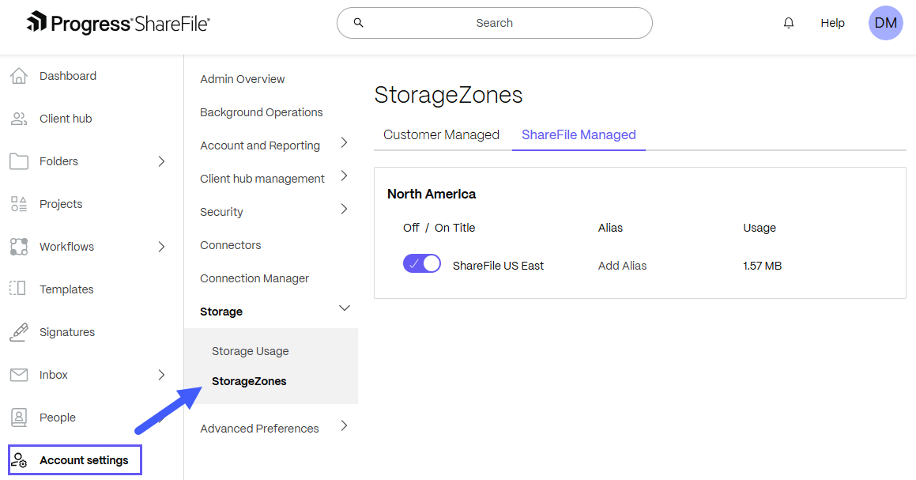Click inside the Search input field
Viewport: 916px width, 480px height.
pos(494,23)
